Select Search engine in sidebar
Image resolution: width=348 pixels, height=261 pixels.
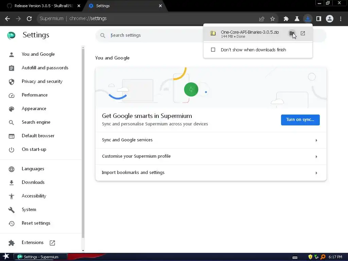tap(36, 122)
